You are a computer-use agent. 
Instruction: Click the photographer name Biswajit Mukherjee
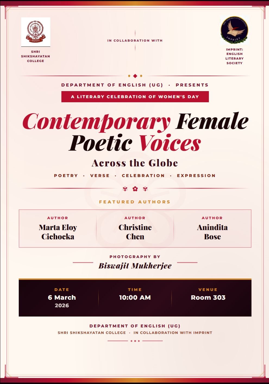[135, 266]
